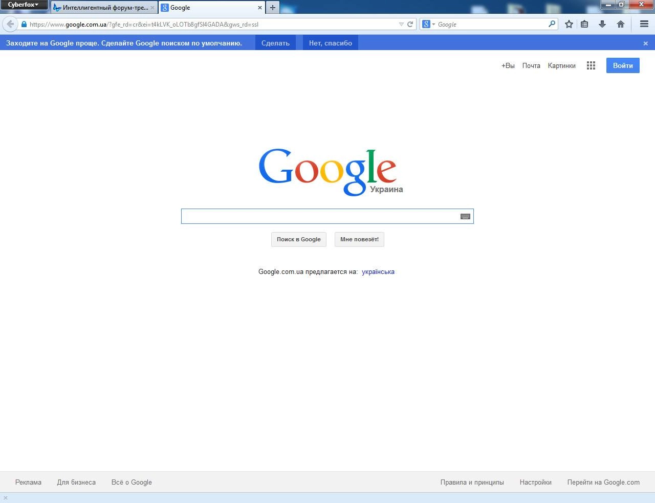The image size is (655, 503).
Task: Click the forum tab's favicon
Action: tap(57, 8)
